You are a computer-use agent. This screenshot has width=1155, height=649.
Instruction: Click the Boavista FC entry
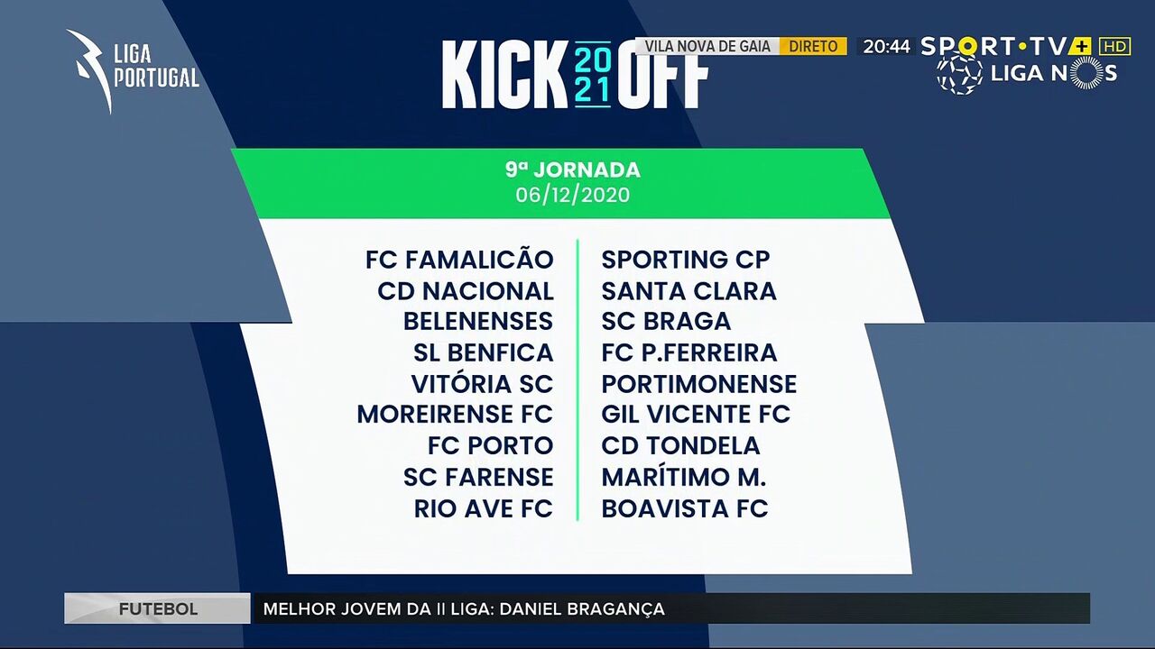click(685, 508)
